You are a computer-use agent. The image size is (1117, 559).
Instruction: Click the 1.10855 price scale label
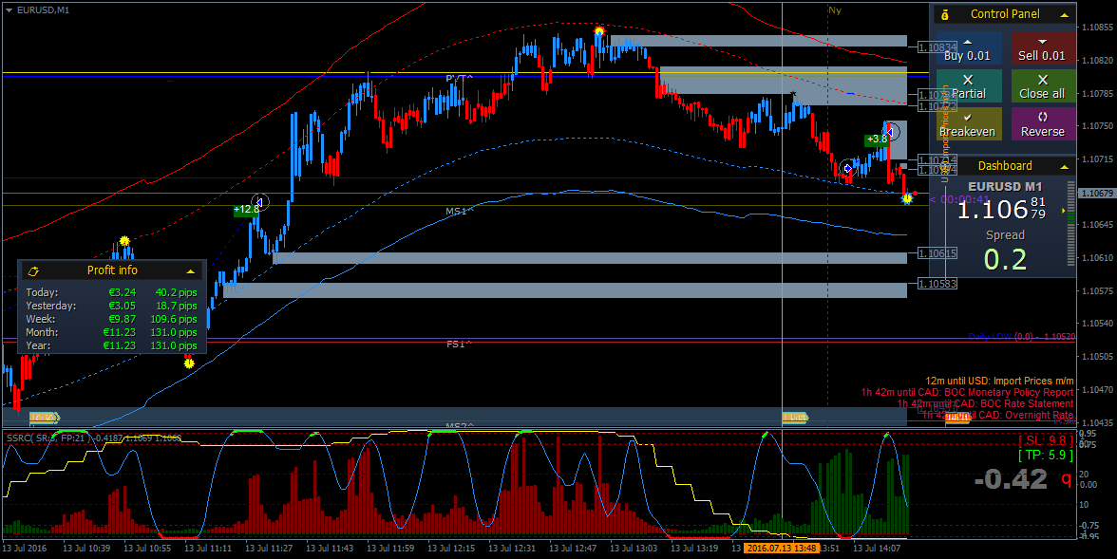coord(1097,28)
